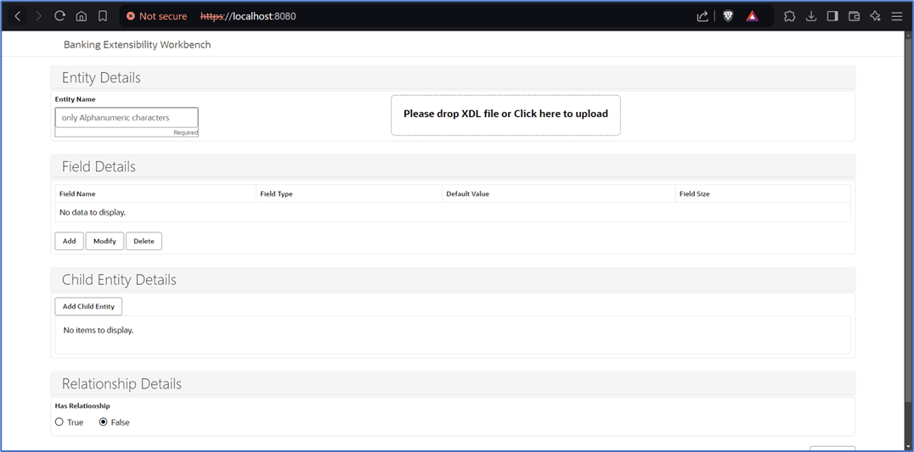Focus the Entity Name input field
The height and width of the screenshot is (452, 914).
(x=127, y=118)
